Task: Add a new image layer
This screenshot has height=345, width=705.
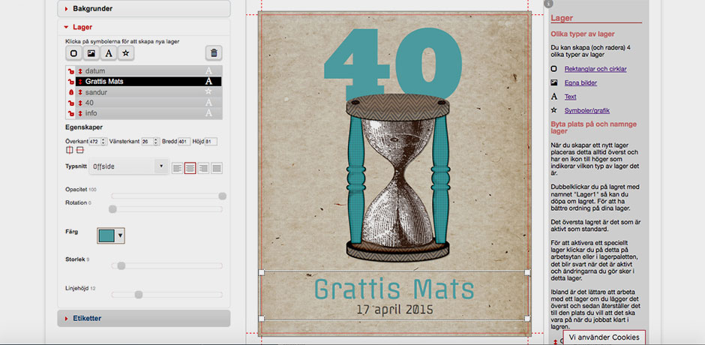Action: click(x=91, y=53)
